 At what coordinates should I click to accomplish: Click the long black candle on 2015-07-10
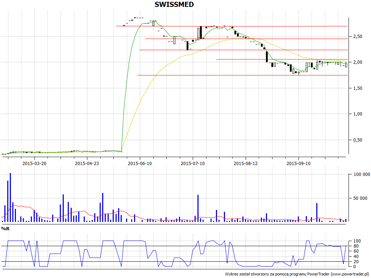point(201,32)
